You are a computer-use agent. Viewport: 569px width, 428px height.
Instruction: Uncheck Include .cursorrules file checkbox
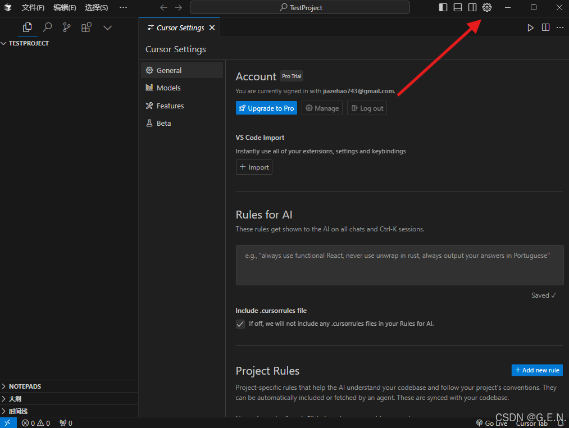tap(240, 324)
